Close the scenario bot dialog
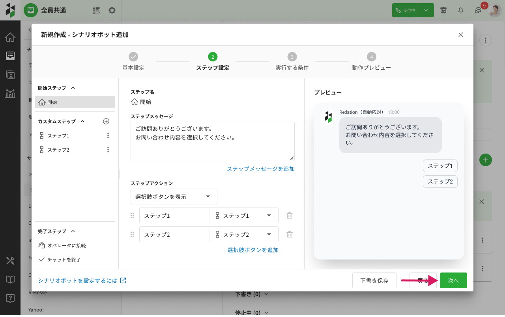The height and width of the screenshot is (317, 505). (460, 35)
